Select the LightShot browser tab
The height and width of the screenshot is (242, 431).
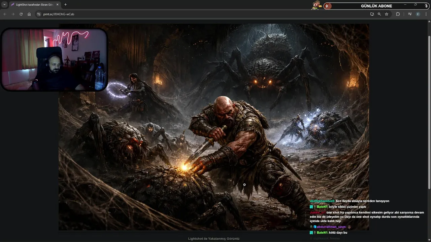(x=35, y=5)
